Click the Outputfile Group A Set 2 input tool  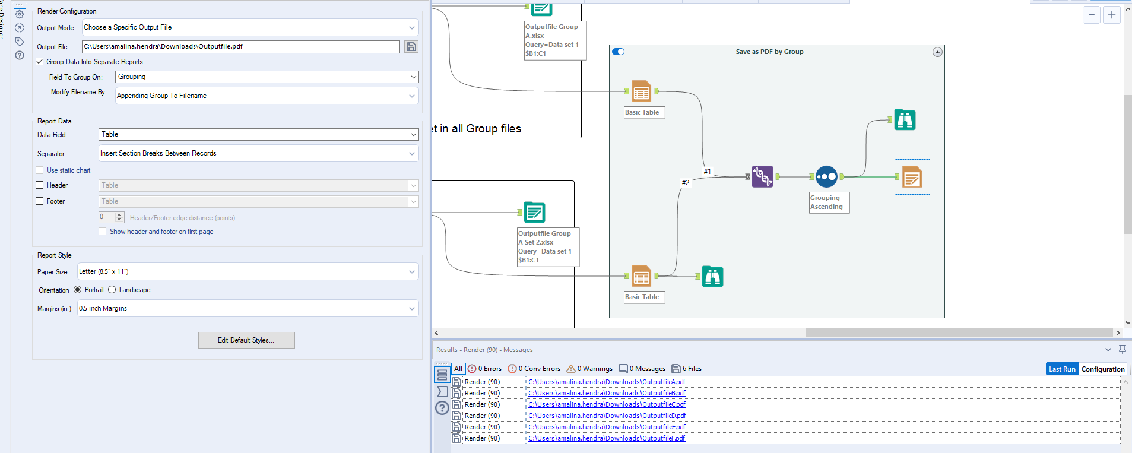point(534,213)
